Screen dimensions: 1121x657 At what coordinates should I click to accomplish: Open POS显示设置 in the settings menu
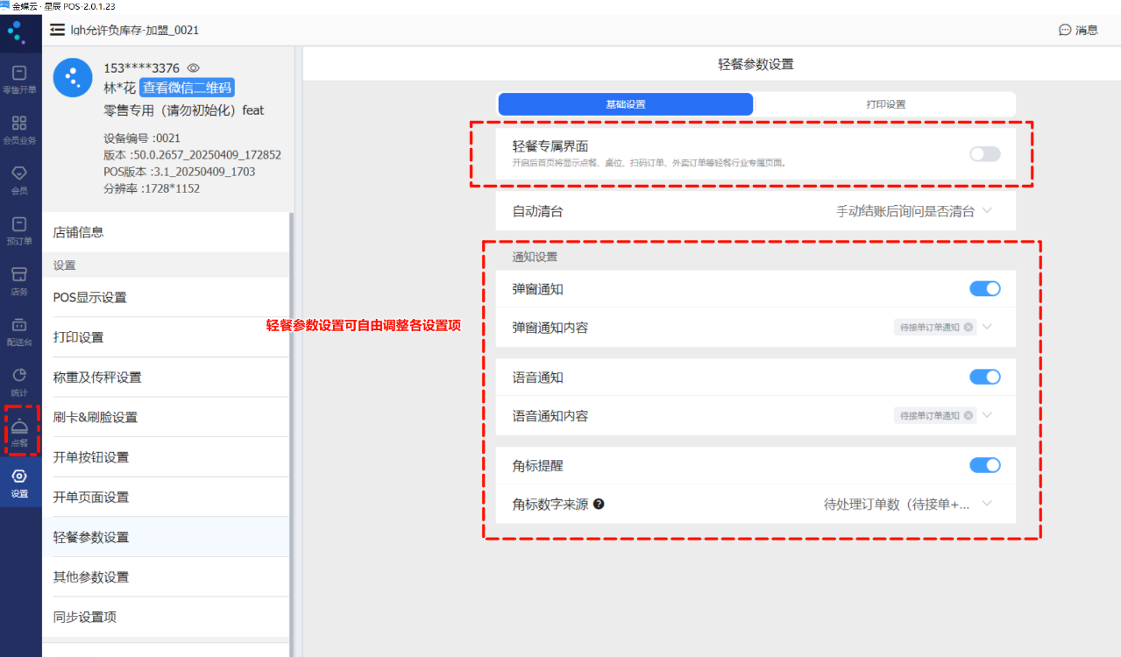[x=166, y=298]
